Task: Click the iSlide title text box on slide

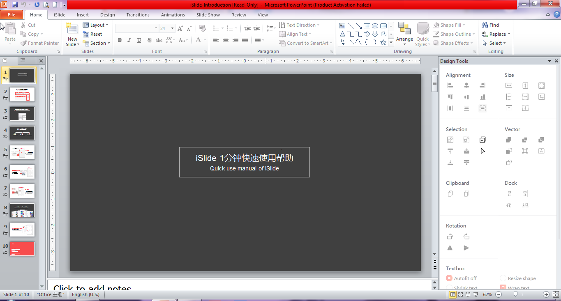Action: point(245,162)
